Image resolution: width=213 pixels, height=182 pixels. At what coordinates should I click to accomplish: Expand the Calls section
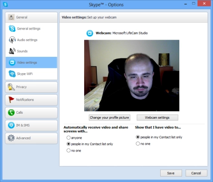pos(31,112)
